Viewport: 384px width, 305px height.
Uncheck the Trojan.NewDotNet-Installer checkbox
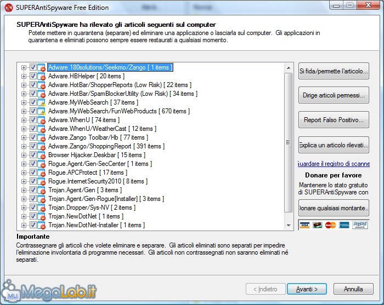pyautogui.click(x=33, y=225)
